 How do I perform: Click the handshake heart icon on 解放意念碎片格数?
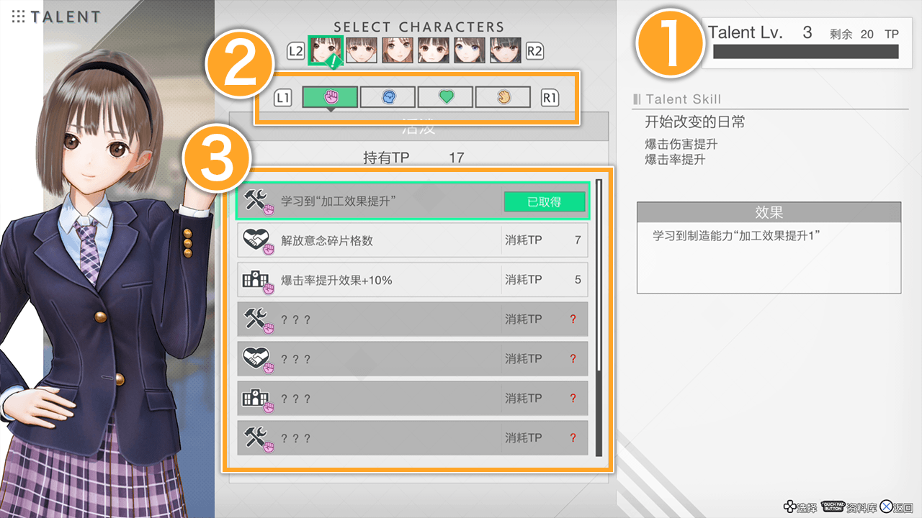coord(258,241)
